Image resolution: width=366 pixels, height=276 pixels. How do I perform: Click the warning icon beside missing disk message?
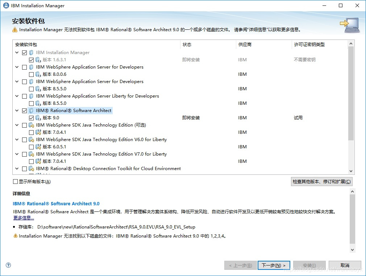point(16,236)
